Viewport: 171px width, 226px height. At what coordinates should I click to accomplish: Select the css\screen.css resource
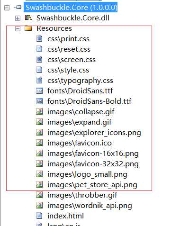[72, 60]
